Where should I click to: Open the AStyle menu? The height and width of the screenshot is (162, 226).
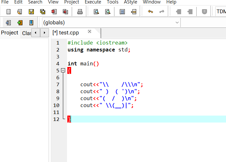(131, 2)
